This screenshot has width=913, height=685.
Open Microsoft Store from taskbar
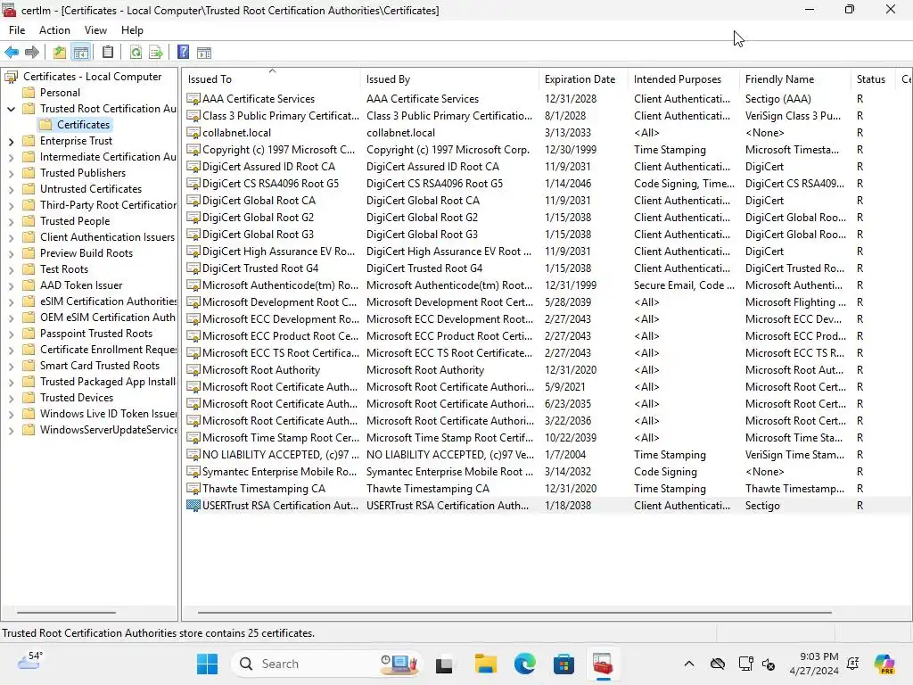563,664
